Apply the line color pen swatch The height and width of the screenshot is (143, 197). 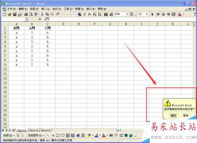pyautogui.click(x=97, y=135)
